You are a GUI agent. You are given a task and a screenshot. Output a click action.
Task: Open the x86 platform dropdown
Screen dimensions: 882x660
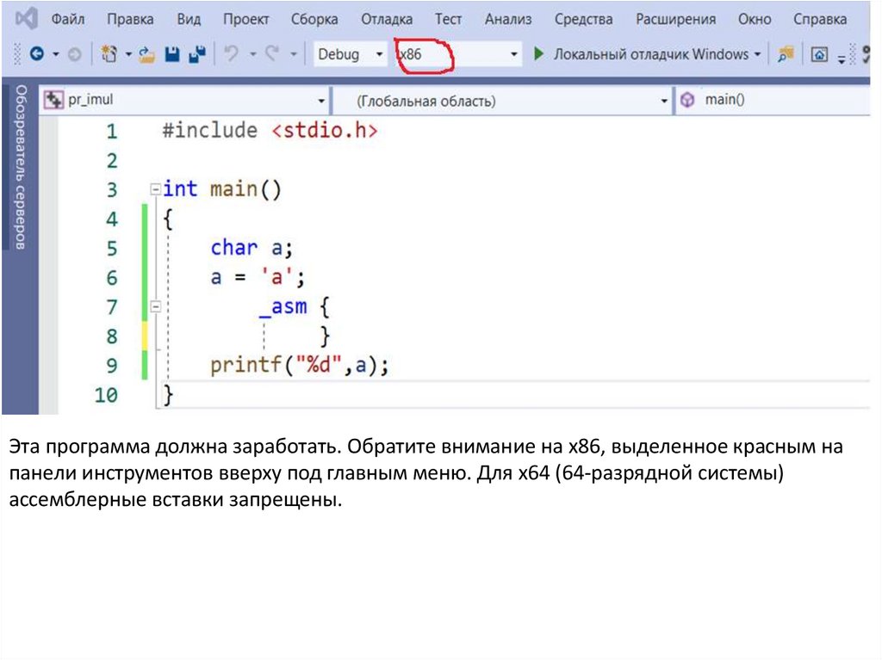(x=457, y=54)
